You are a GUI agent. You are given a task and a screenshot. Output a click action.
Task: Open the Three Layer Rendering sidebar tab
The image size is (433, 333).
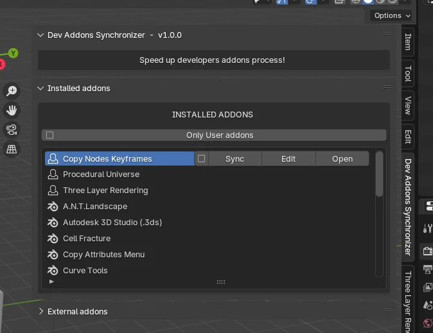tap(407, 300)
